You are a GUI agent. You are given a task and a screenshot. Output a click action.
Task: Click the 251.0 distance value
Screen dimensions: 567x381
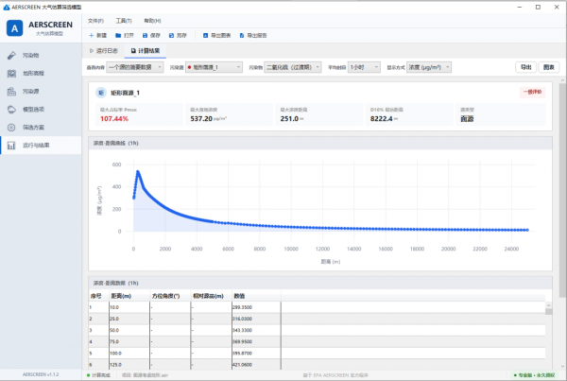289,119
